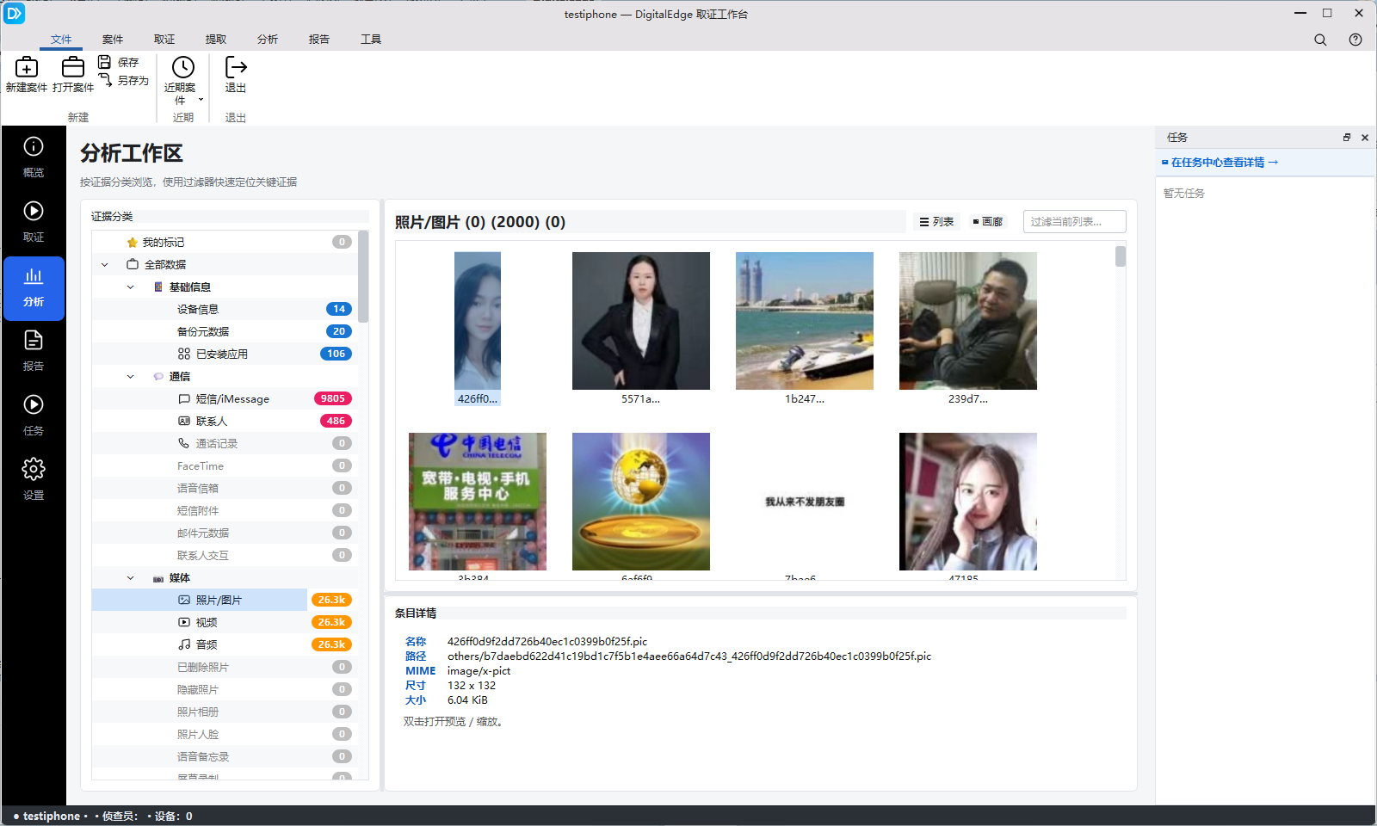Open 设置 settings gear in sidebar
1377x826 pixels.
(34, 481)
